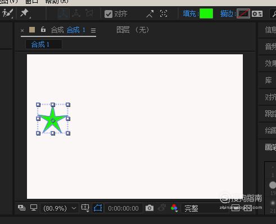This screenshot has width=276, height=224.
Task: Open the RGB channel display icon
Action: [x=174, y=208]
